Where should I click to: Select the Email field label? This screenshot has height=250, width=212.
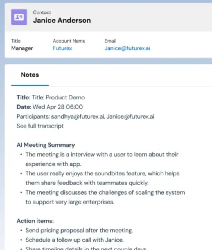tap(110, 41)
